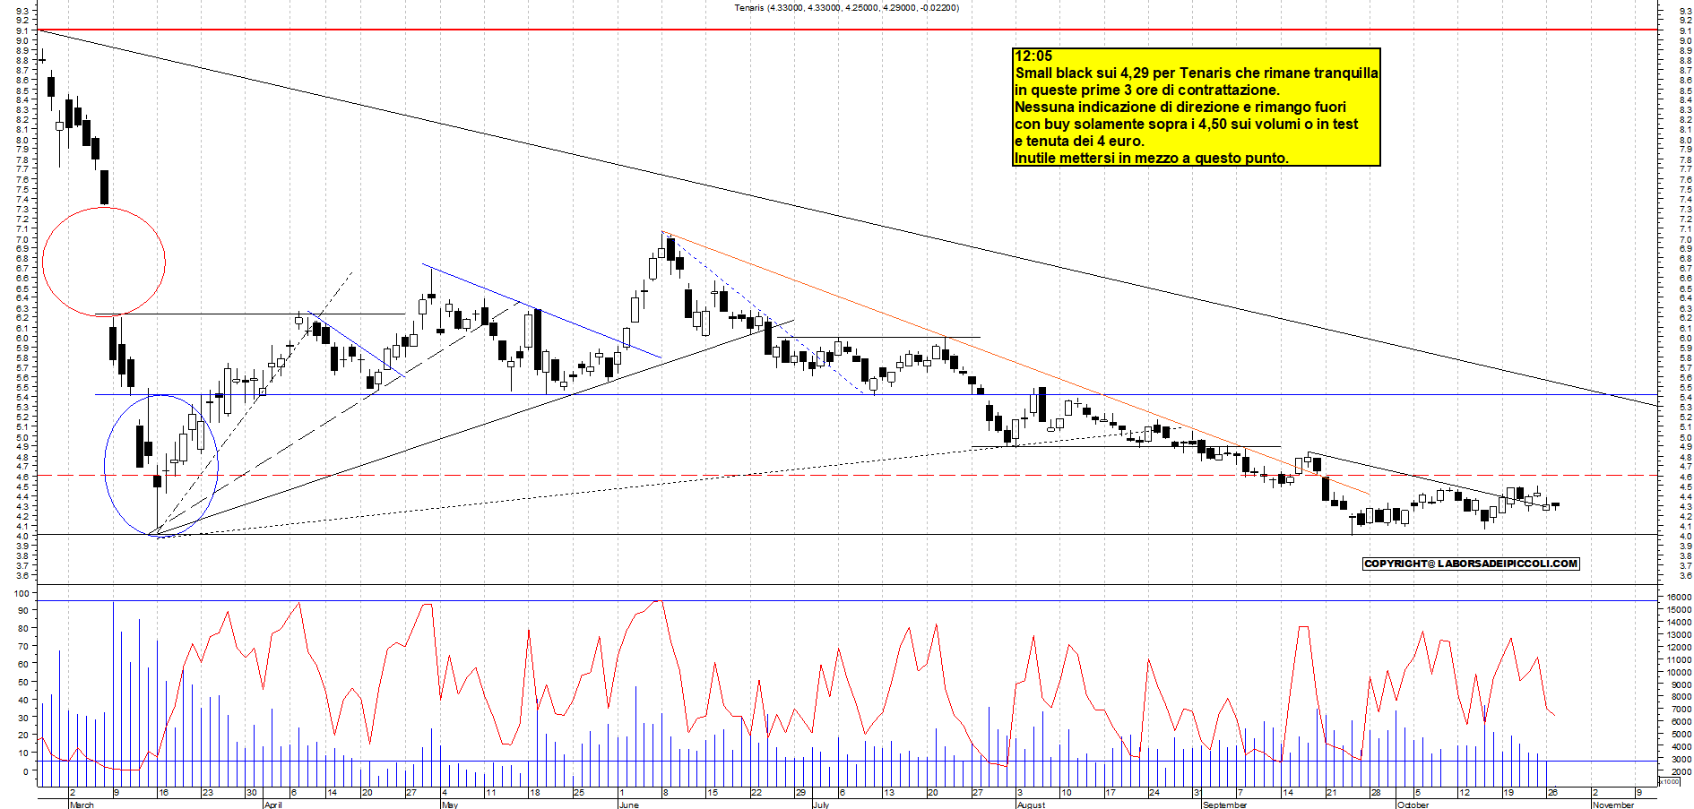
Task: Click the Tenaris chart title with price values
Action: [x=846, y=8]
